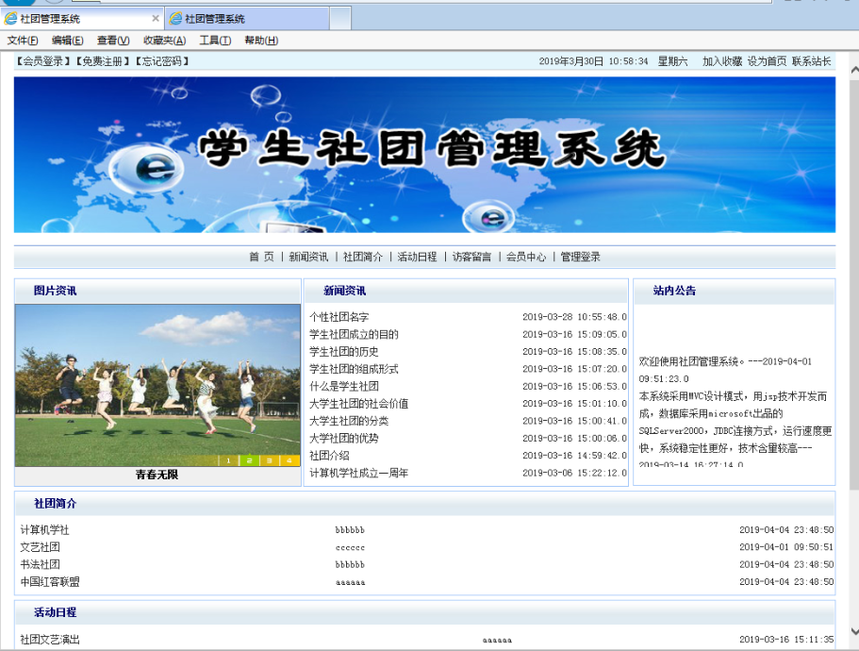This screenshot has width=859, height=651.
Task: Click the 忘记密码 link
Action: pos(162,61)
